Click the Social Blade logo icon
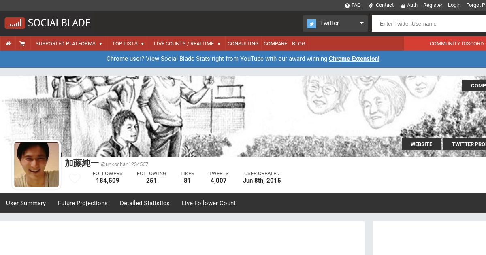 (15, 23)
